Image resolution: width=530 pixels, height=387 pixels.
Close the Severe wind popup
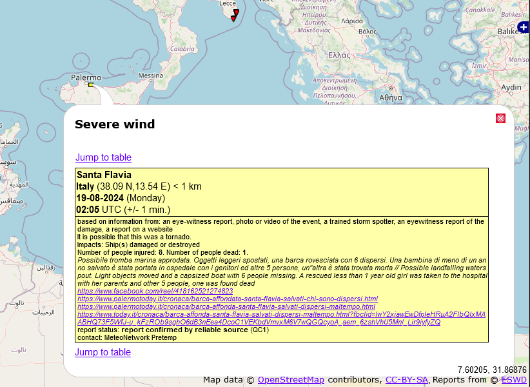coord(500,118)
